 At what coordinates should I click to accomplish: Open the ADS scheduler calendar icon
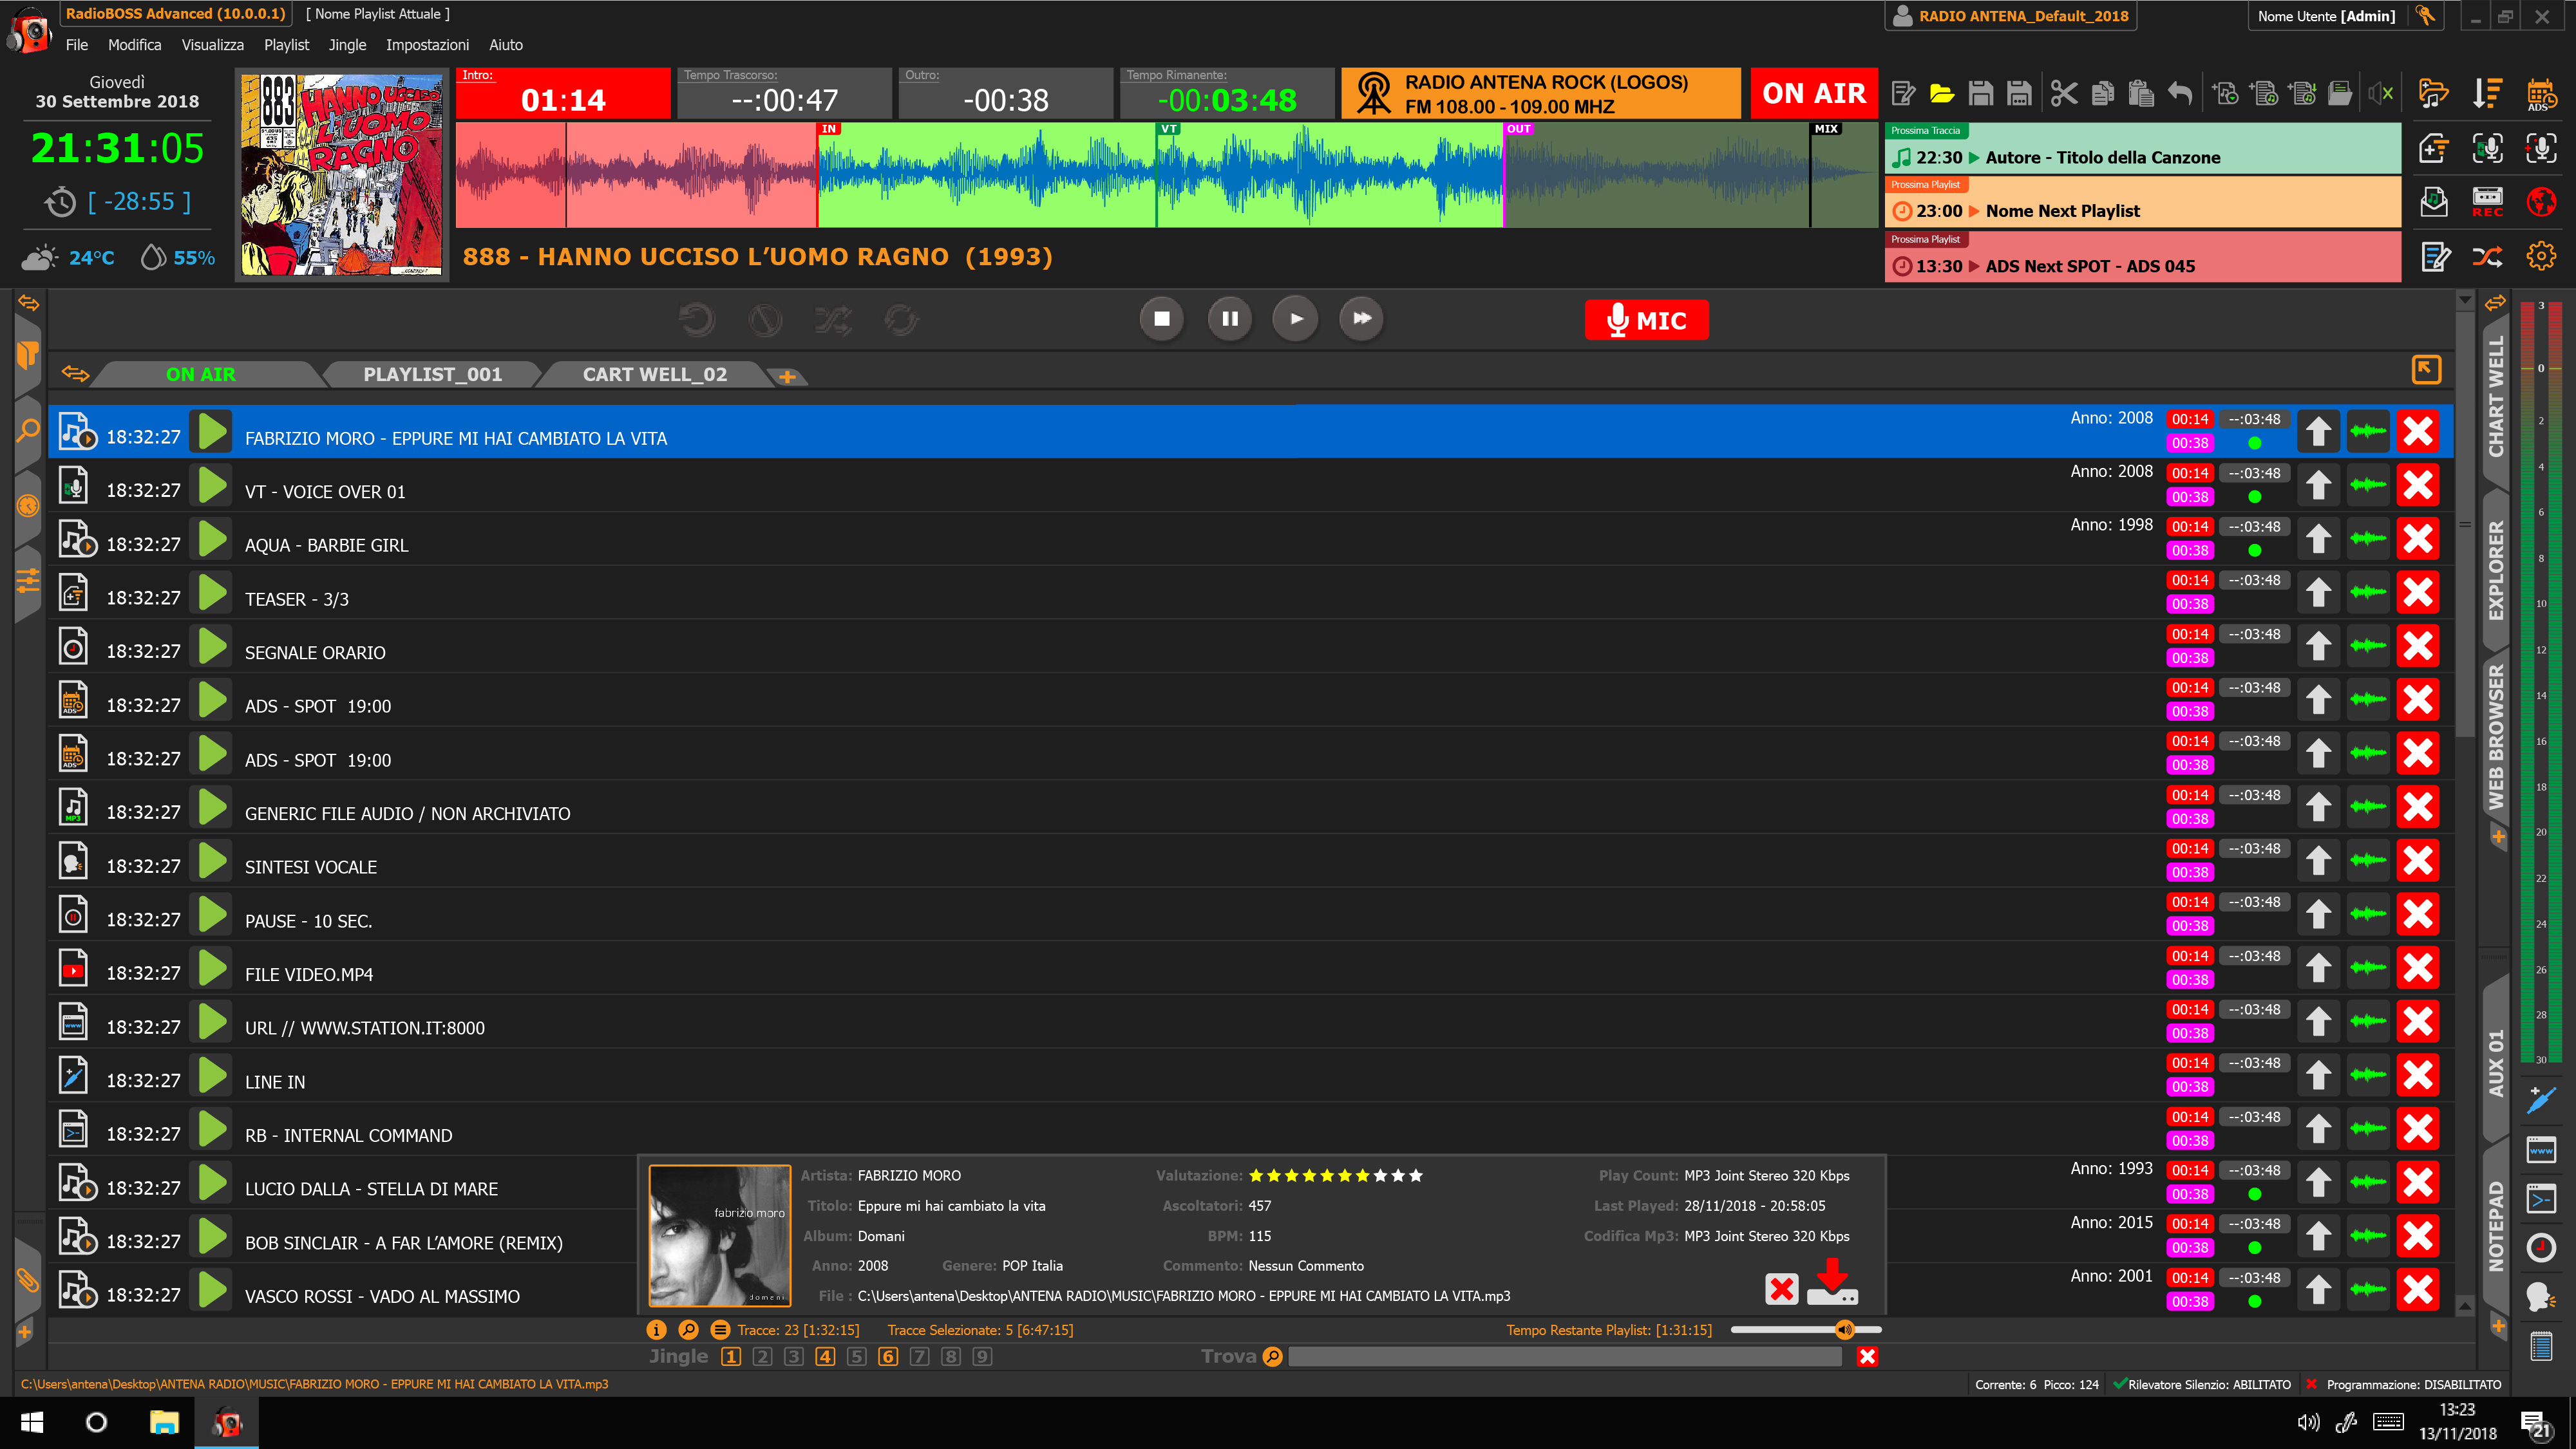(x=2541, y=94)
